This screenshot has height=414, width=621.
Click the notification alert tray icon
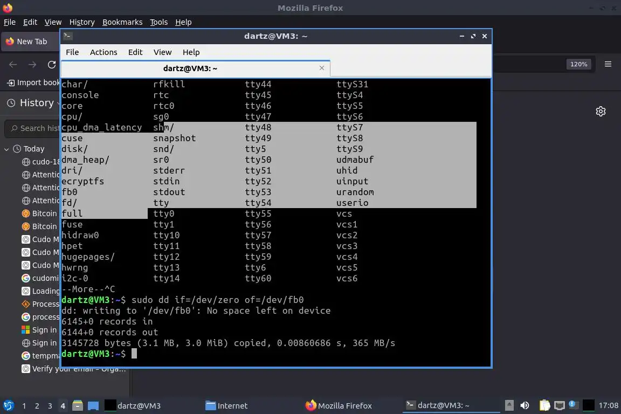[x=572, y=404]
